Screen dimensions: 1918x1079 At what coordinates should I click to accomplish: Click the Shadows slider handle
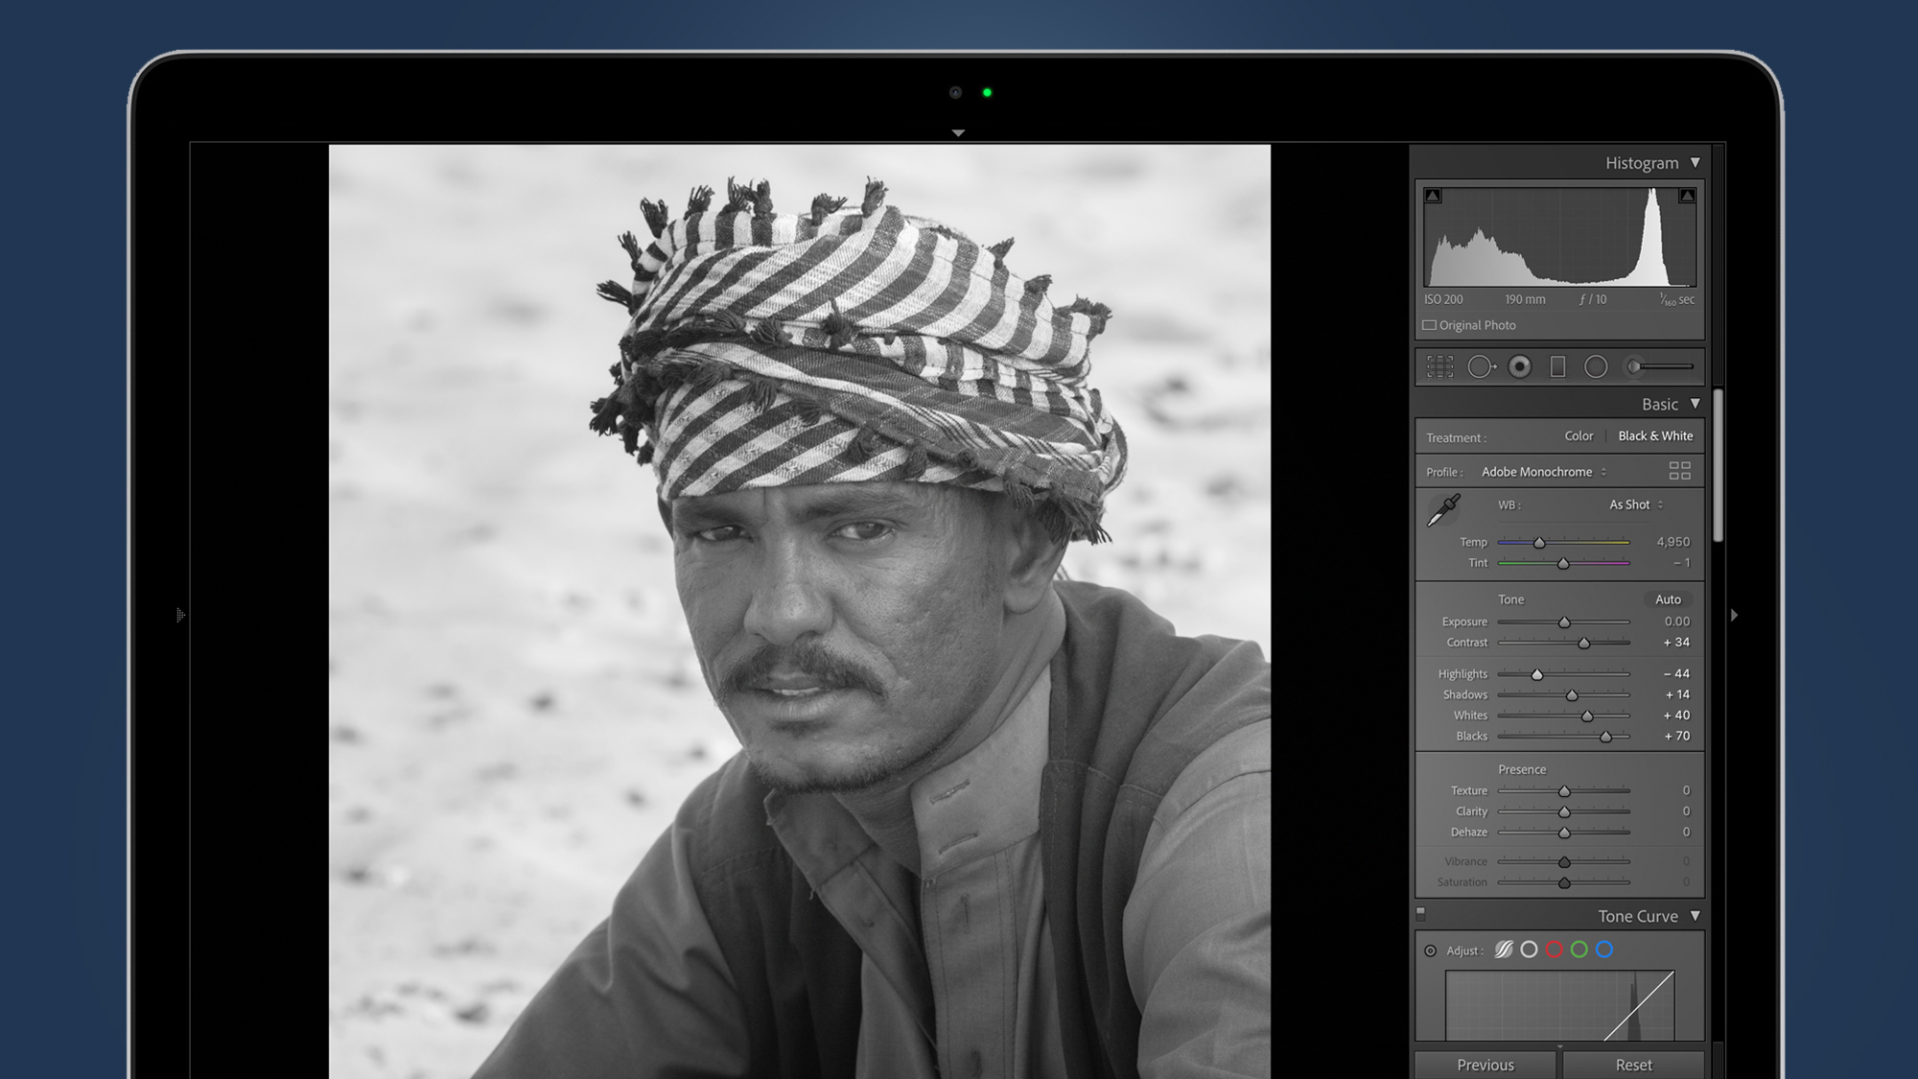(x=1572, y=695)
